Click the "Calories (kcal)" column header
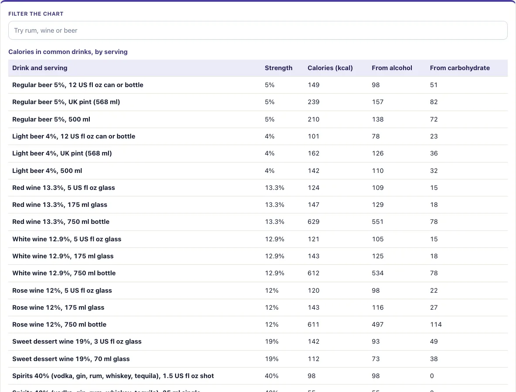This screenshot has width=516, height=392. pos(330,68)
